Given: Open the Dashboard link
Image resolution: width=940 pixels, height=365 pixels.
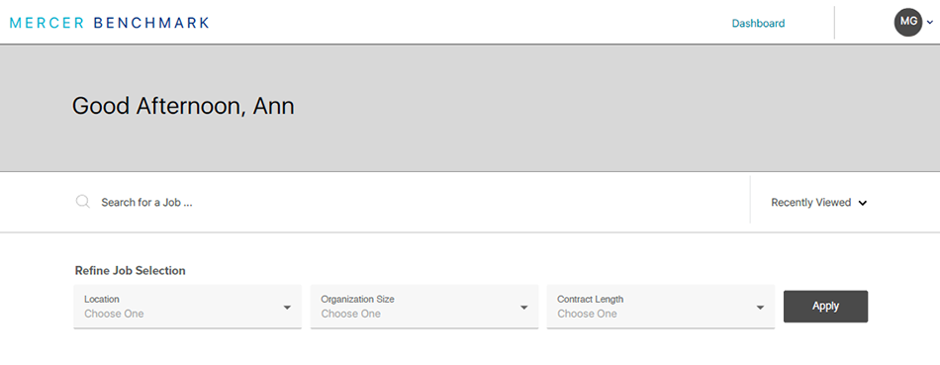Looking at the screenshot, I should [x=758, y=24].
